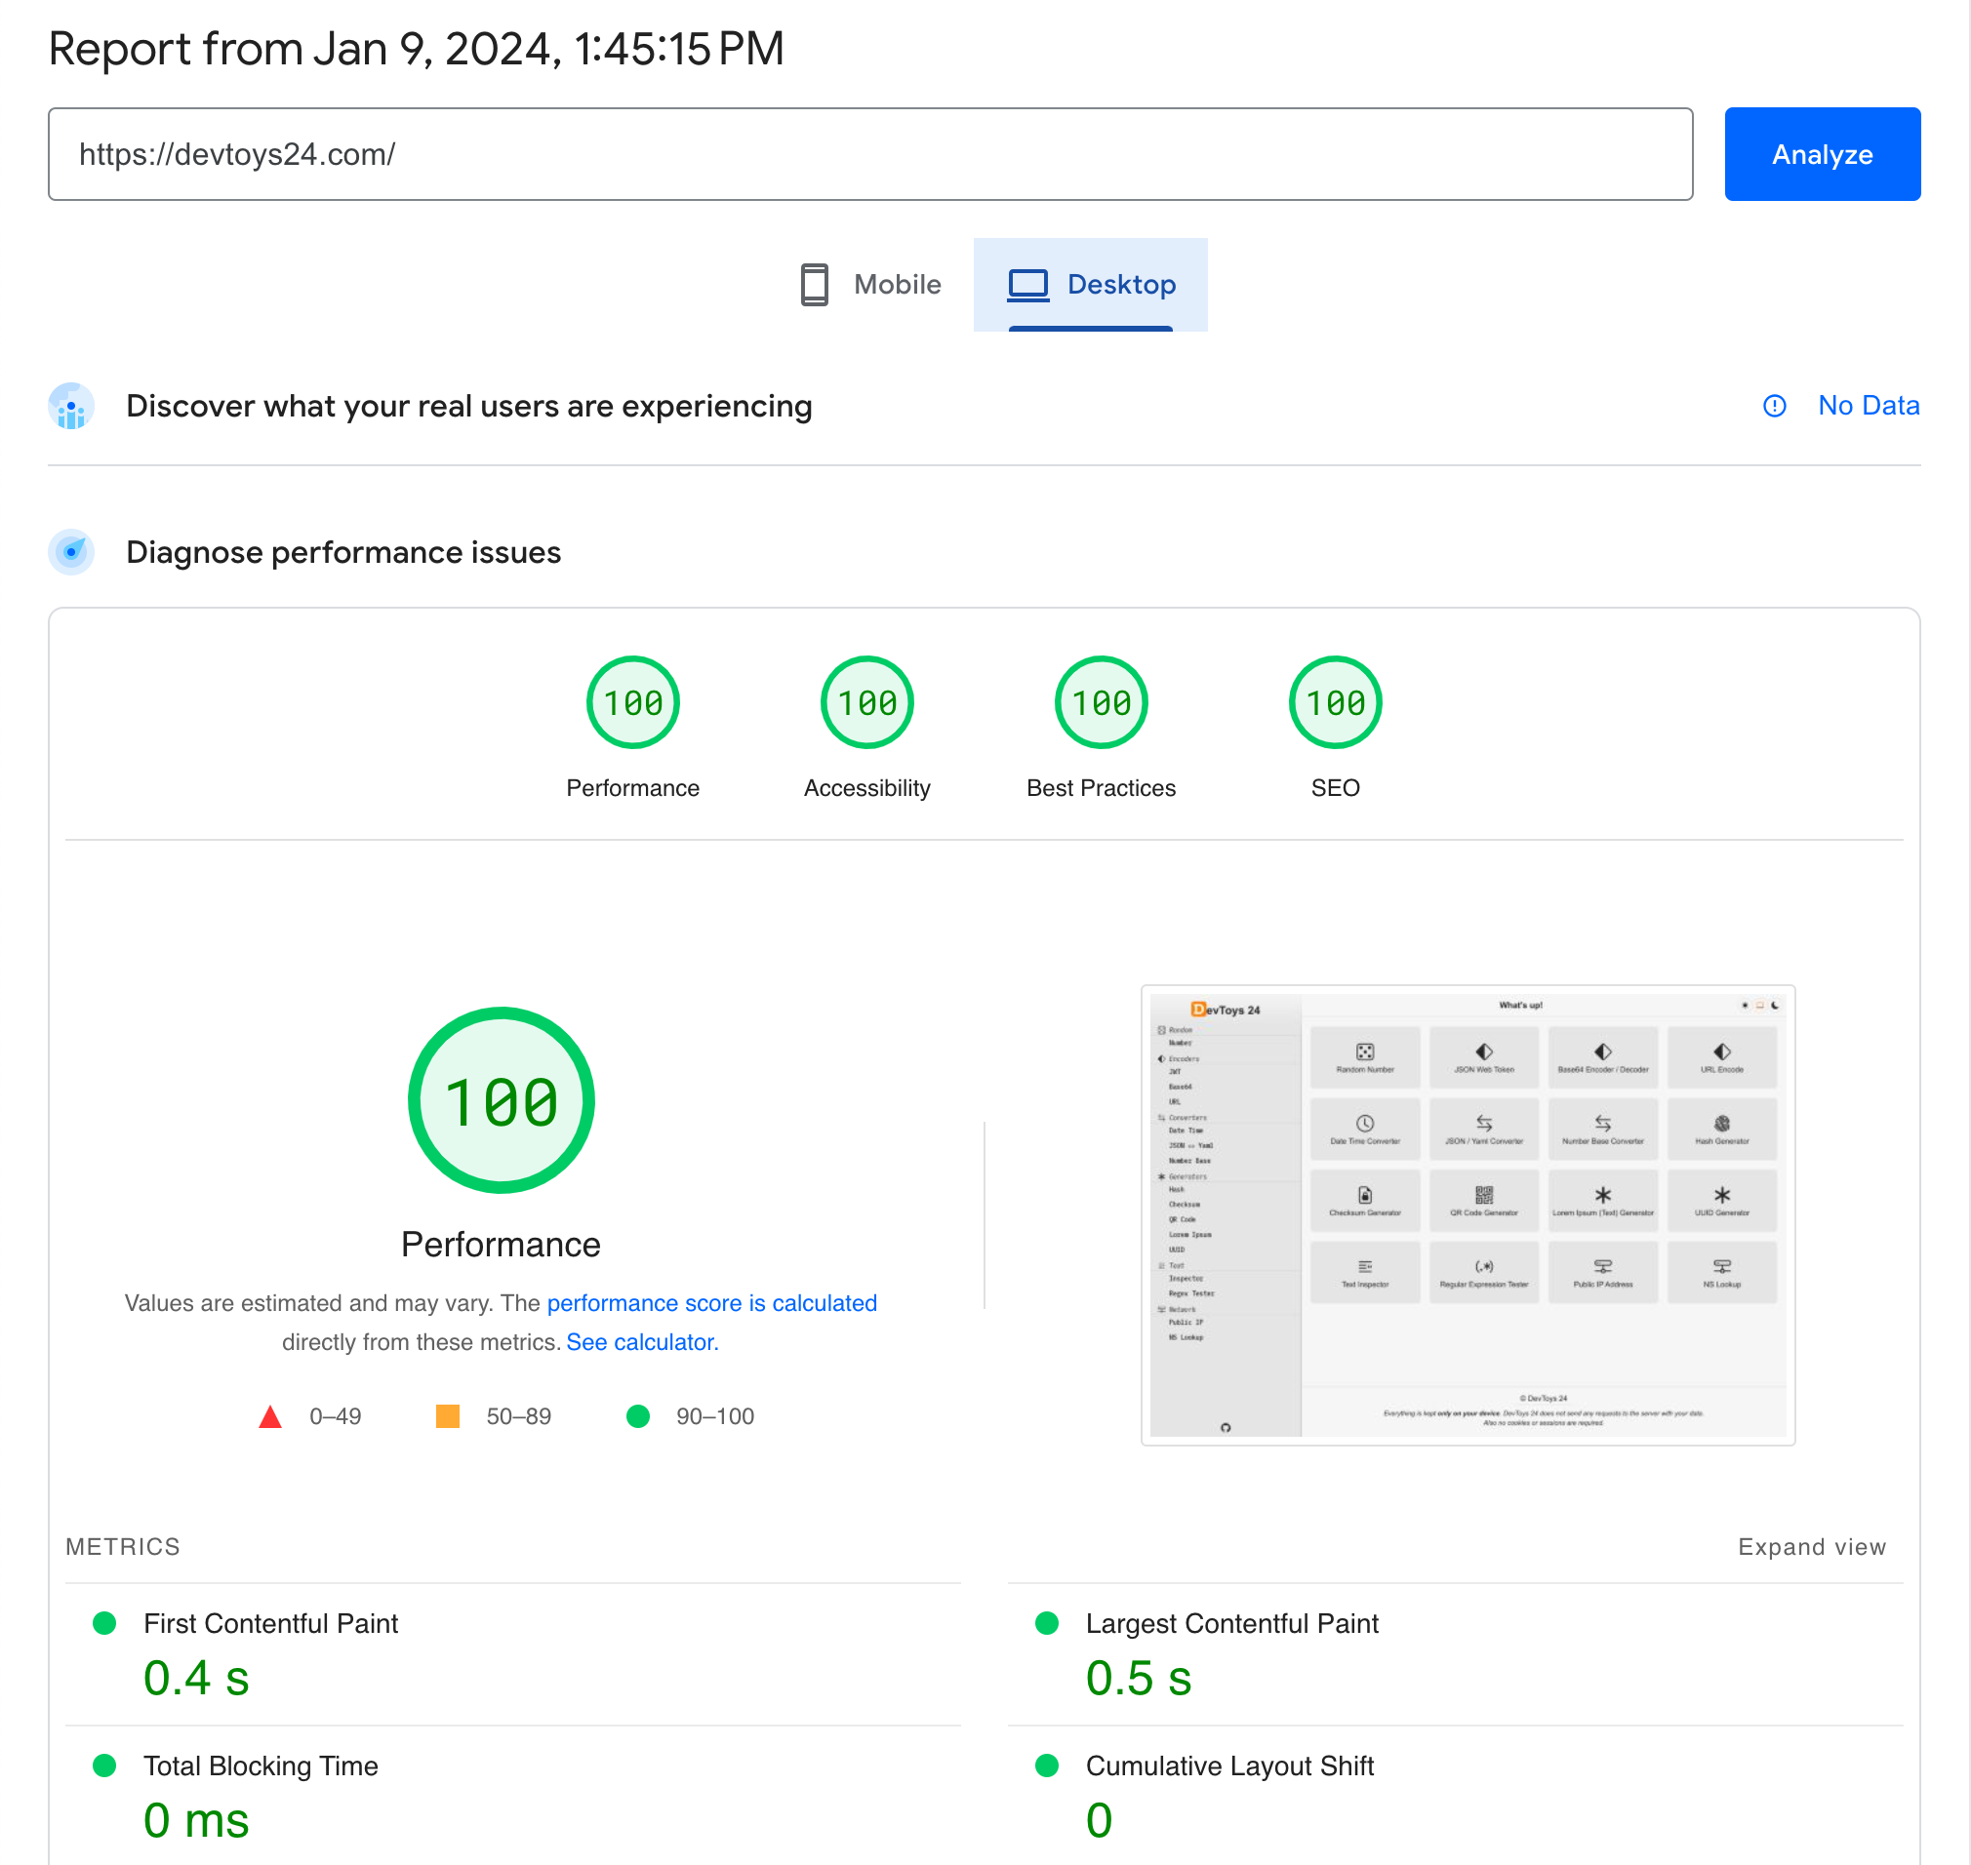Expand the Largest Contentful Paint metric
Screen dimensions: 1971x1865
[1231, 1623]
